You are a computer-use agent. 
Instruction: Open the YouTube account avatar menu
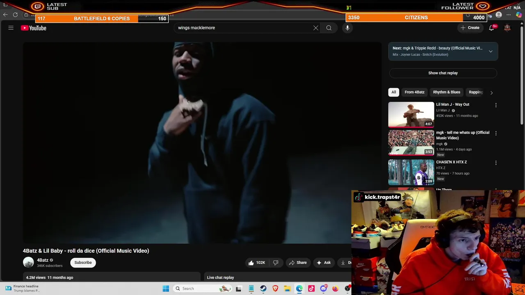coord(507,28)
